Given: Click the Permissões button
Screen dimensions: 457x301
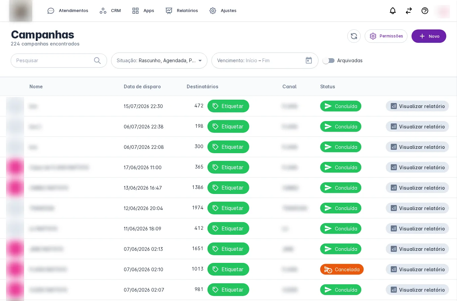Looking at the screenshot, I should point(386,36).
